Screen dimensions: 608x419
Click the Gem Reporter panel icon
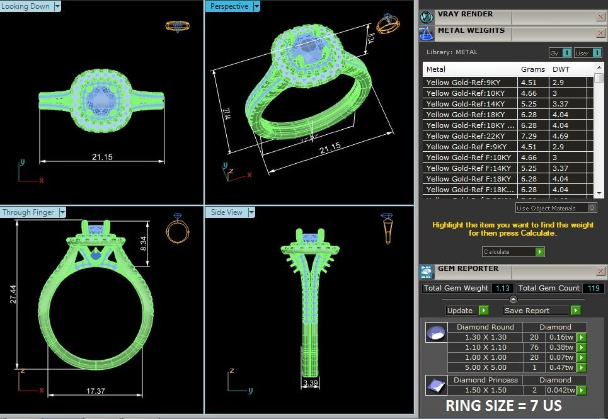[x=427, y=272]
